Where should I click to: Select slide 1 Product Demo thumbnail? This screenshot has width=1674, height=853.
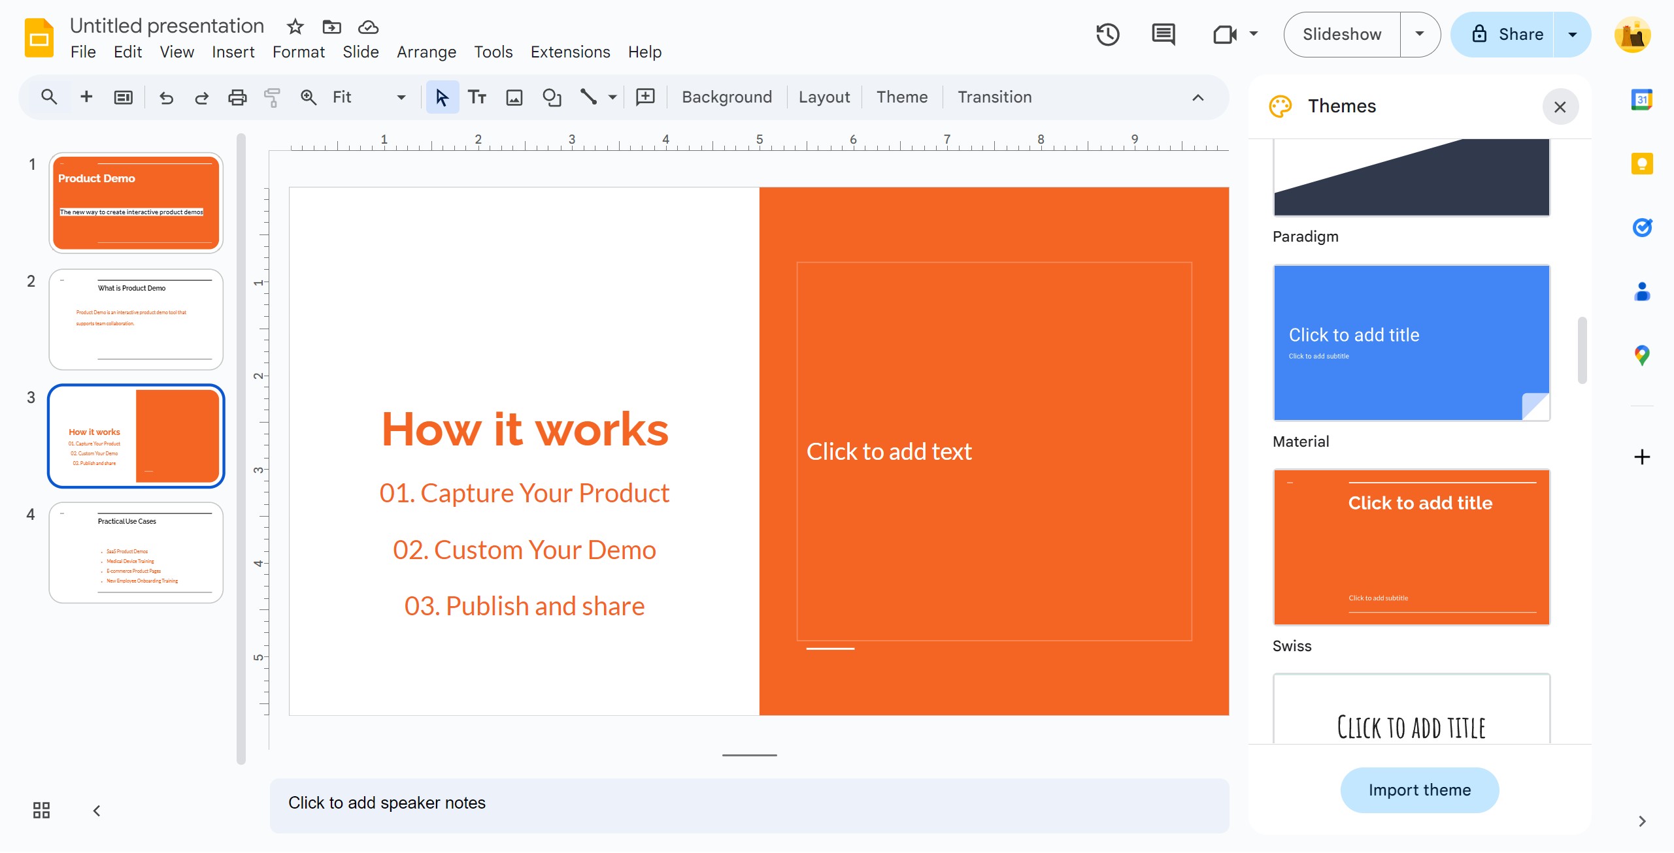coord(136,203)
